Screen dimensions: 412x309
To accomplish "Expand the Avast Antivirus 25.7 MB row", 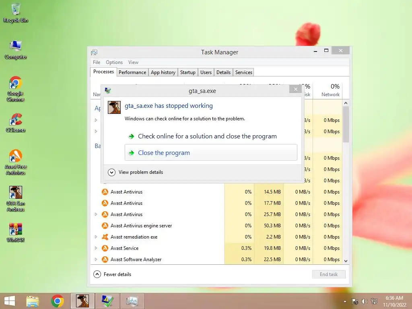I will point(96,214).
